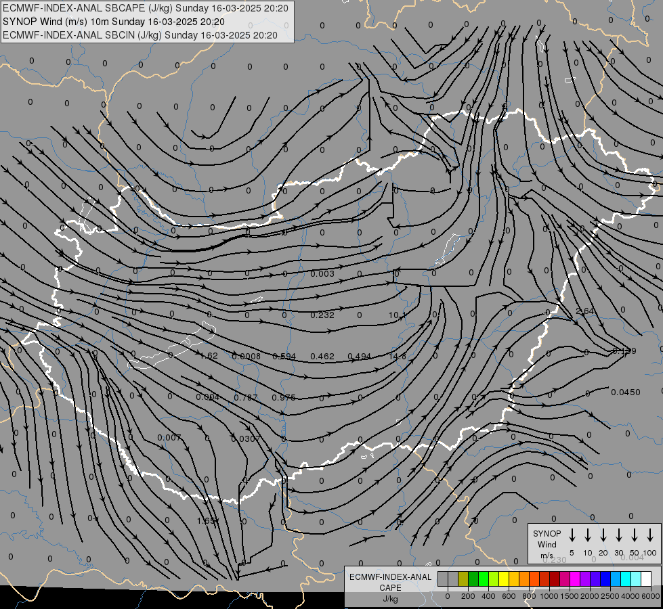663x609 pixels.
Task: Click the map value 0.975
Action: click(x=284, y=398)
